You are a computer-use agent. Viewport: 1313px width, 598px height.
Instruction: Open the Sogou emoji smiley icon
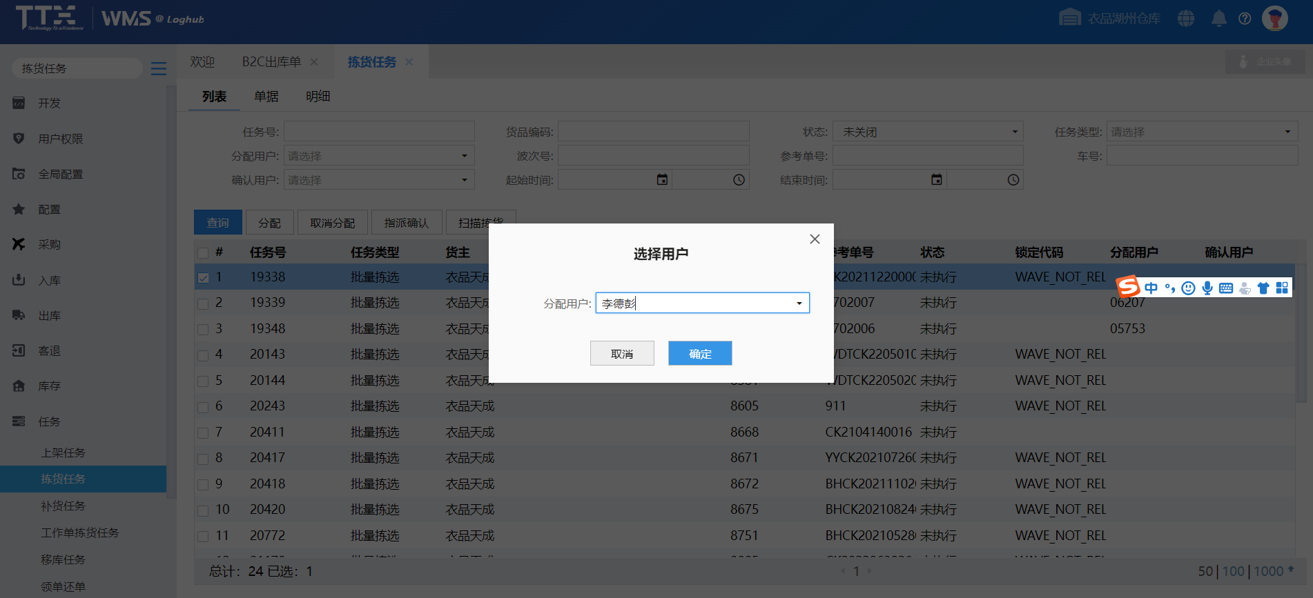[1188, 288]
